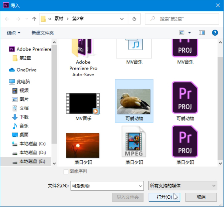The width and height of the screenshot is (224, 207).
Task: Select 本地磁盘 (D:) drive
Action: [x=29, y=152]
